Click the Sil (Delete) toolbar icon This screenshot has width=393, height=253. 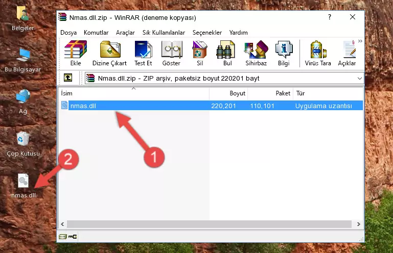[200, 53]
